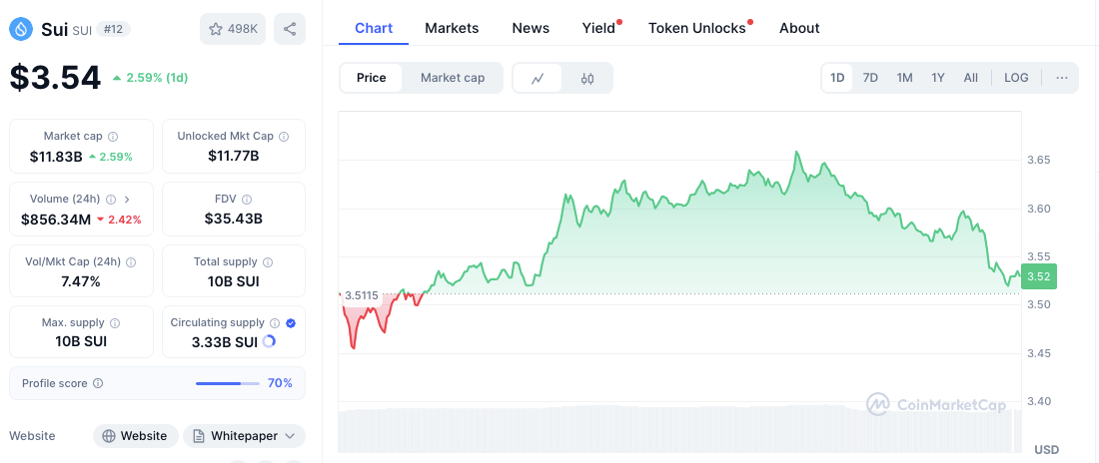Click the share icon button
Image resolution: width=1099 pixels, height=463 pixels.
coord(290,29)
